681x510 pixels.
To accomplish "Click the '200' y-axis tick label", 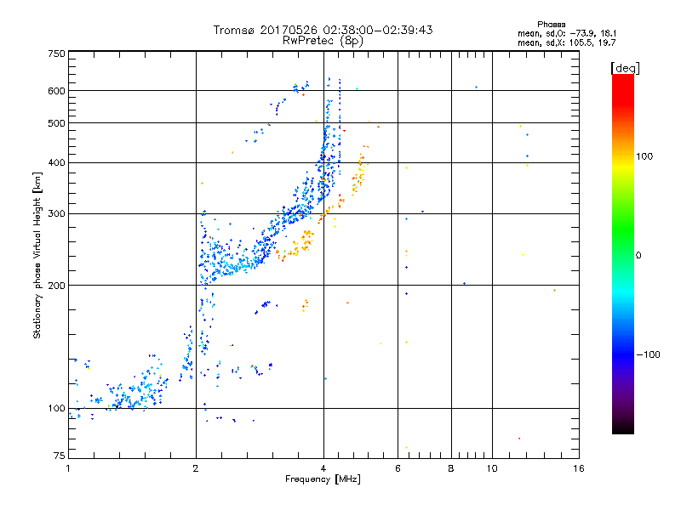I will point(56,286).
